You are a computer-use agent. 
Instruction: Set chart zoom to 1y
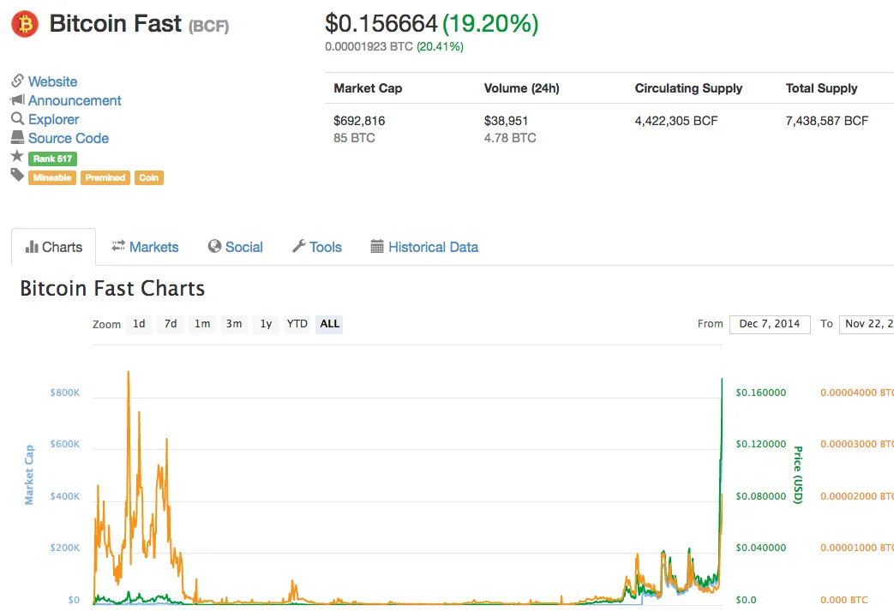pos(266,324)
